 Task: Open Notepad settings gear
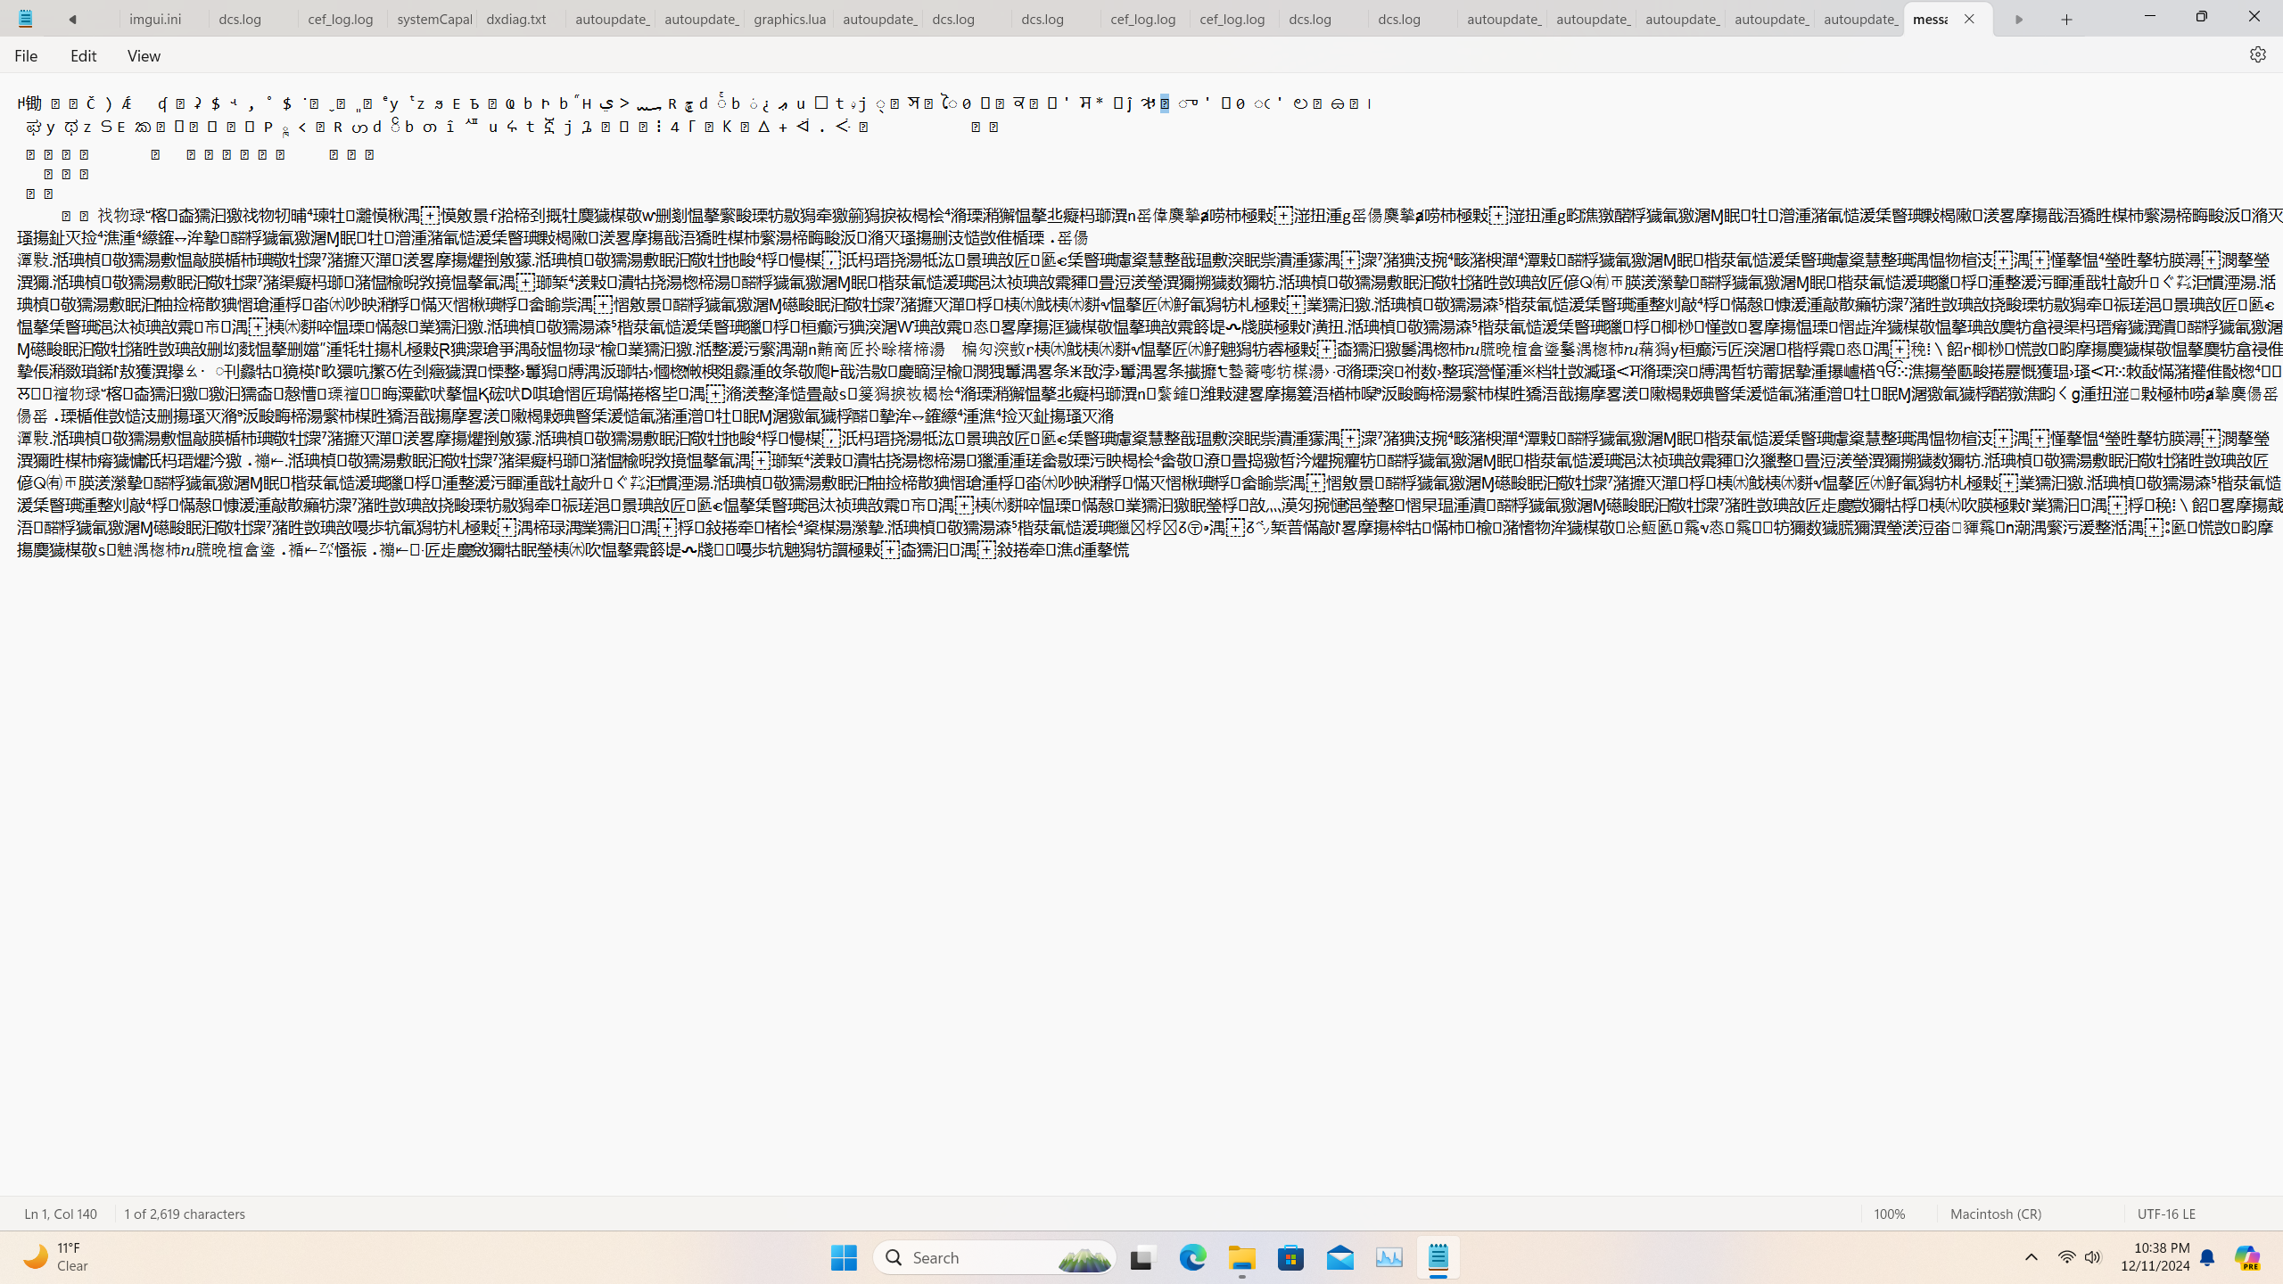click(2257, 54)
